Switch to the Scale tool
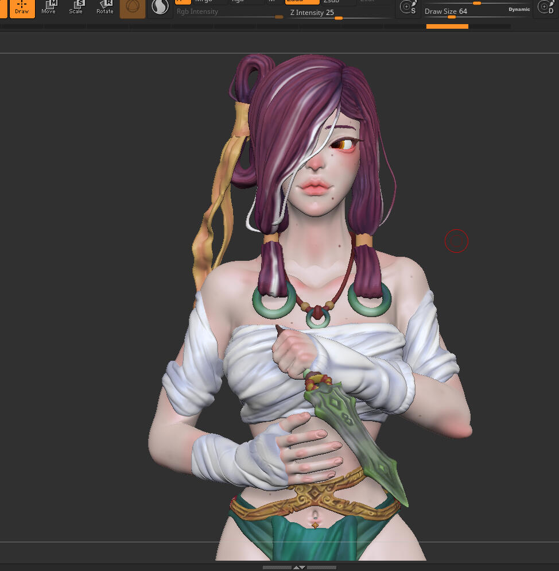This screenshot has height=571, width=559. (76, 7)
